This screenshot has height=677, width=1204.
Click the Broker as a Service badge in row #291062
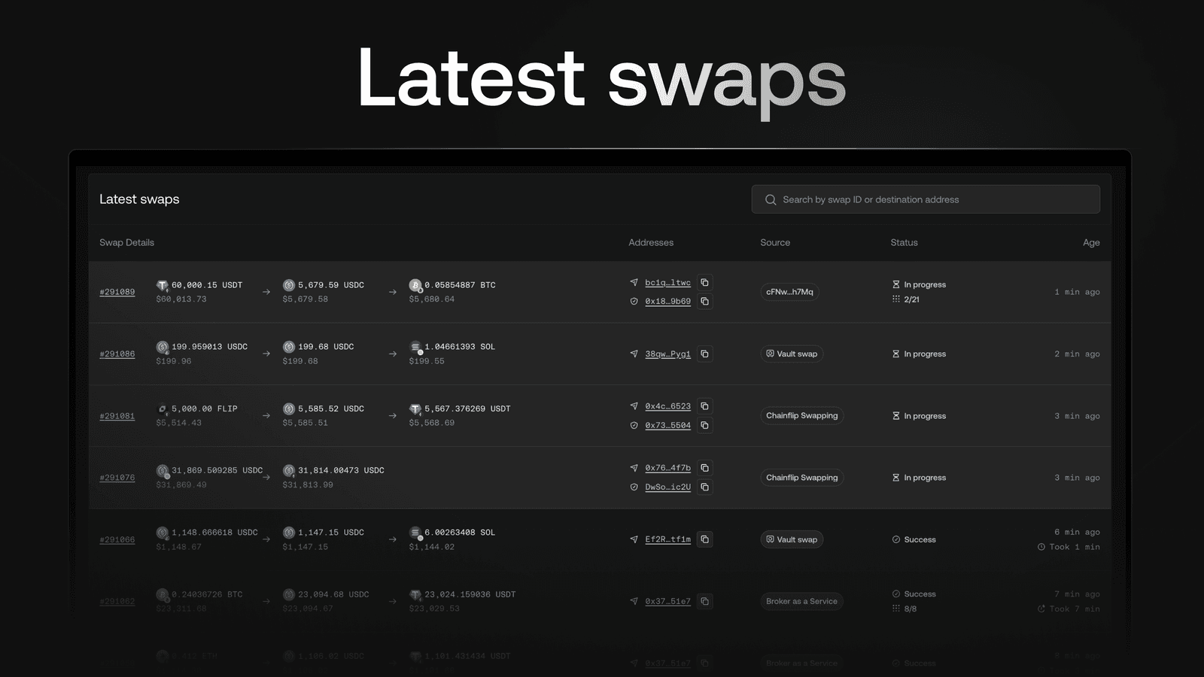tap(801, 601)
